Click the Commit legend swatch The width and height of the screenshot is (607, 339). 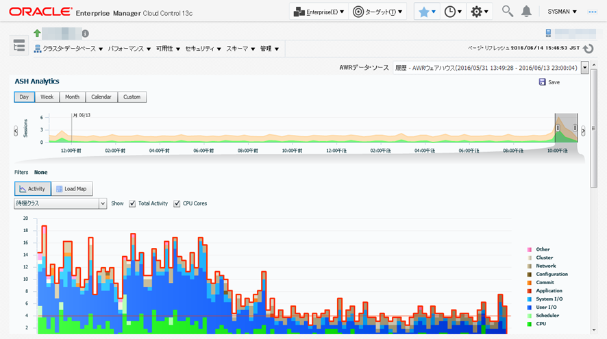point(529,283)
